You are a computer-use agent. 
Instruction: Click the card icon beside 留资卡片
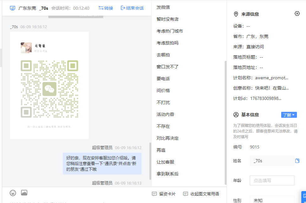pos(154,194)
